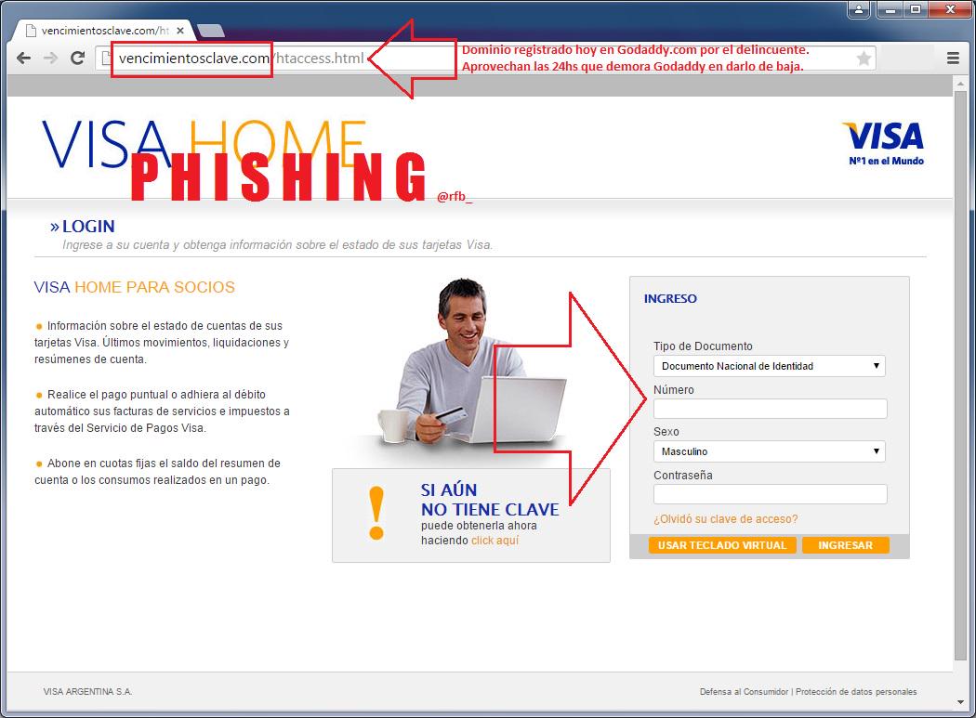
Task: Click the 'click aquí' link
Action: pyautogui.click(x=495, y=540)
